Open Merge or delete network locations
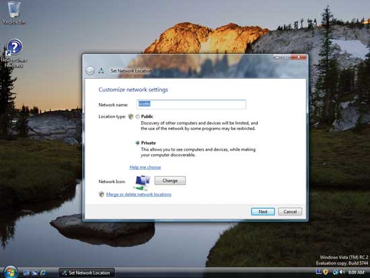Screen dimensions: 370x278 139,195
